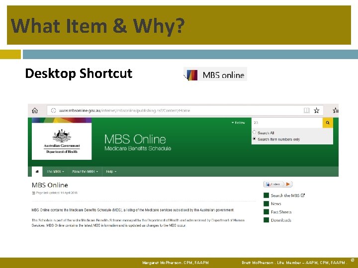Open the News link
The image size is (358, 268).
[x=276, y=203]
